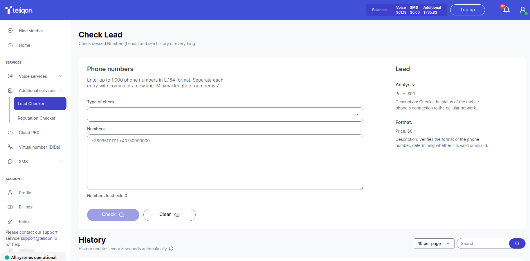Click the Cloud PBX cloud icon
This screenshot has width=530, height=261.
(x=10, y=133)
